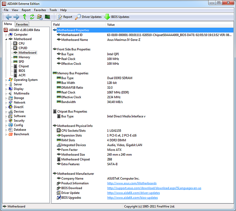Expand the Network tree node
Screen dimensions: 236x211
pyautogui.click(x=6, y=103)
